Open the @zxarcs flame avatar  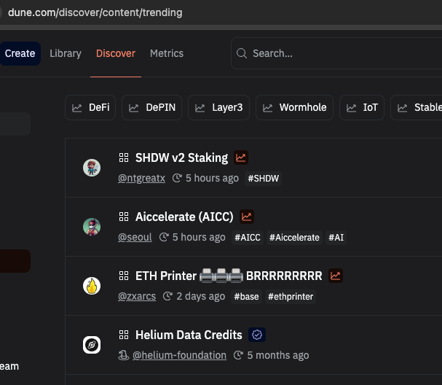pyautogui.click(x=92, y=286)
